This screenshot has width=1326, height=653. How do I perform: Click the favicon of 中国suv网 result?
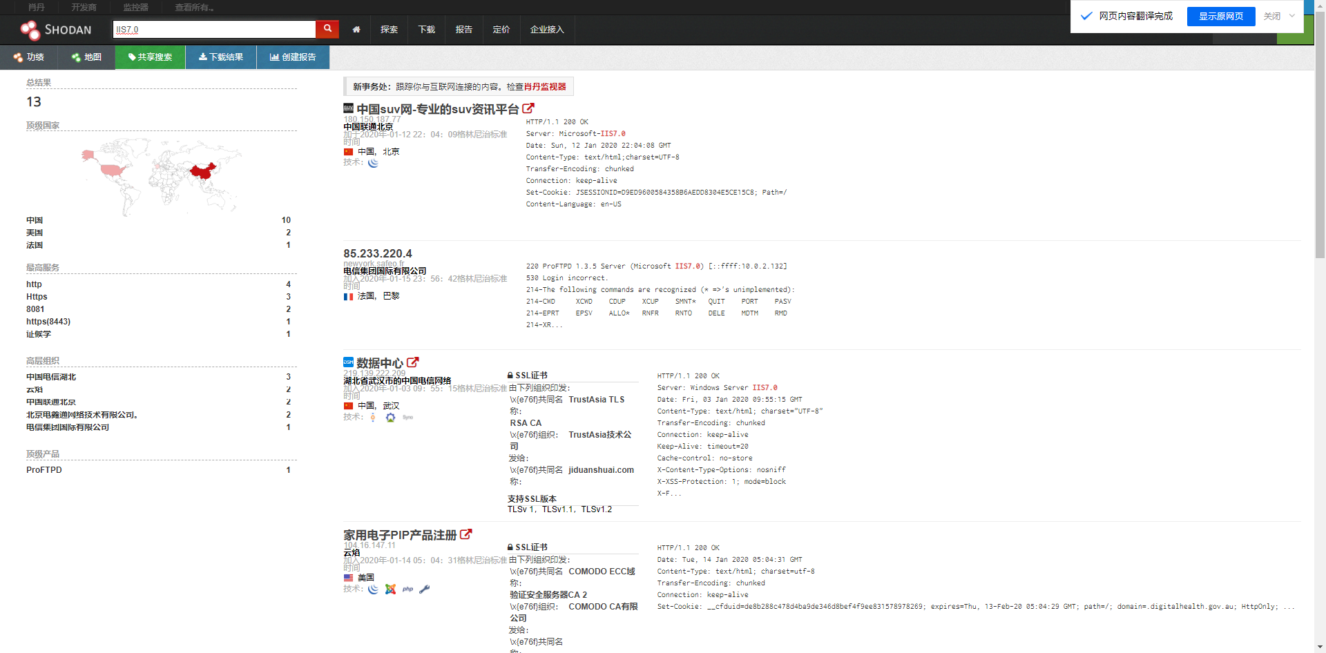(x=349, y=108)
